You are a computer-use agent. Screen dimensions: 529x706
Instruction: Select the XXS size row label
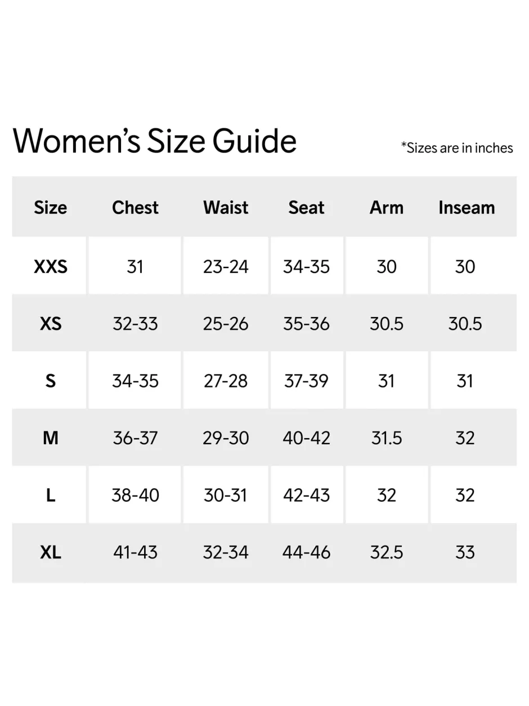point(50,266)
